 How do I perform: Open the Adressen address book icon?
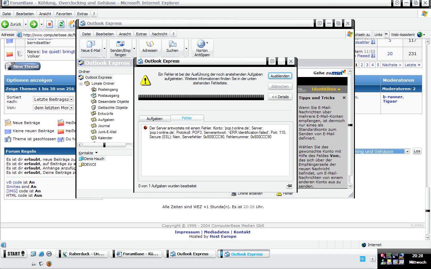(x=150, y=47)
